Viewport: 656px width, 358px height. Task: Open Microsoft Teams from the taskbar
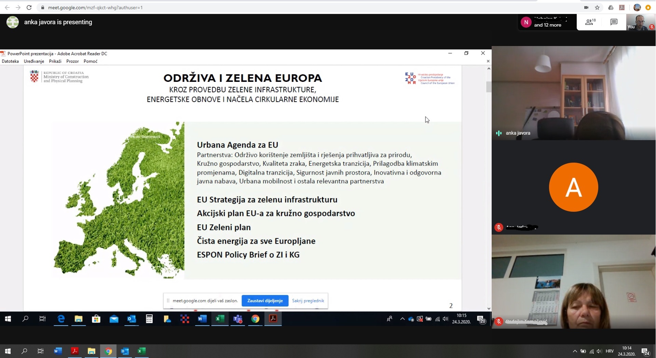click(237, 319)
